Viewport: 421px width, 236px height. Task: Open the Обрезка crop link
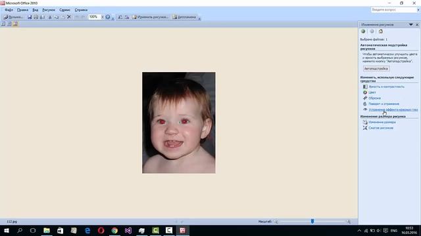pyautogui.click(x=374, y=98)
